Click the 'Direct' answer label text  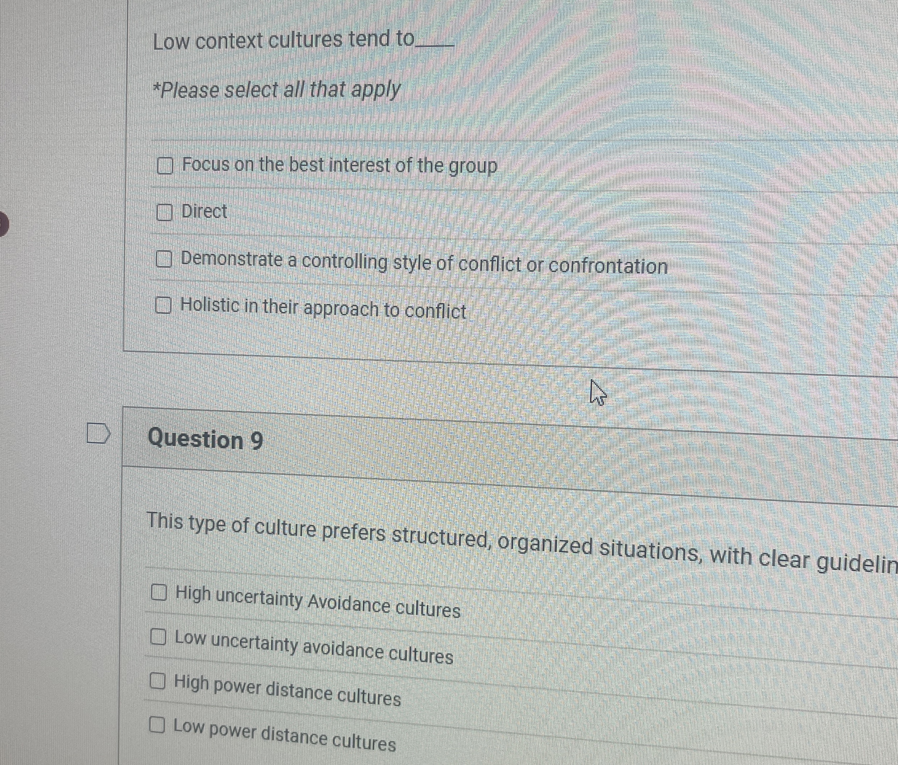[x=204, y=212]
